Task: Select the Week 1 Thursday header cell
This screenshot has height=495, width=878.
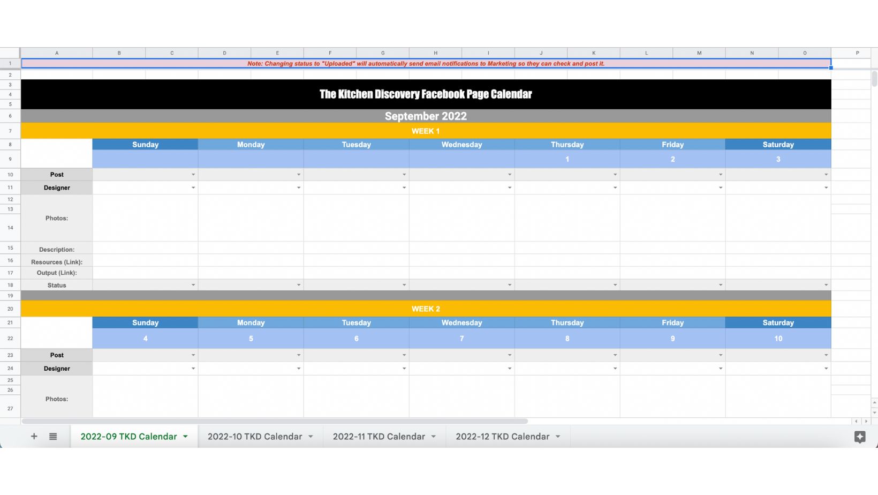Action: (567, 145)
